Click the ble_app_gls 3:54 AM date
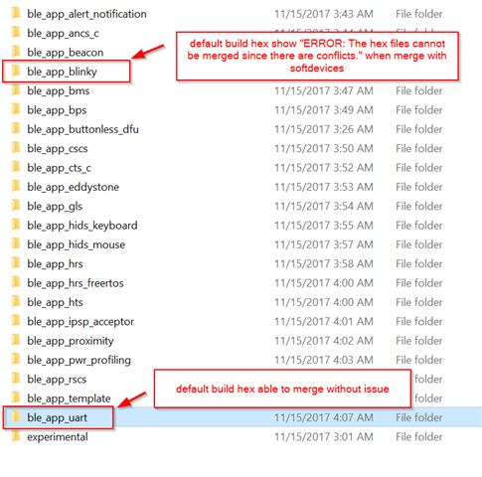Screen dimensions: 482x477 [324, 206]
